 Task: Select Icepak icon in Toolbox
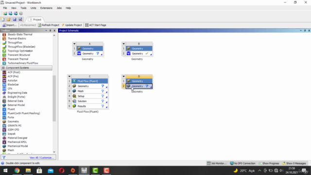coord(4,134)
